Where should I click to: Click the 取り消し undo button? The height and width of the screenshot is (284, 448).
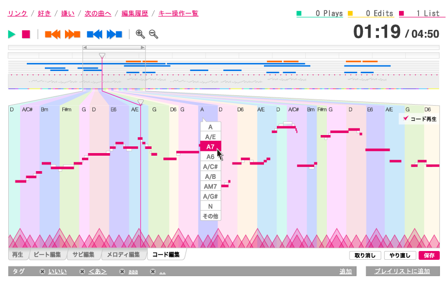(x=365, y=256)
